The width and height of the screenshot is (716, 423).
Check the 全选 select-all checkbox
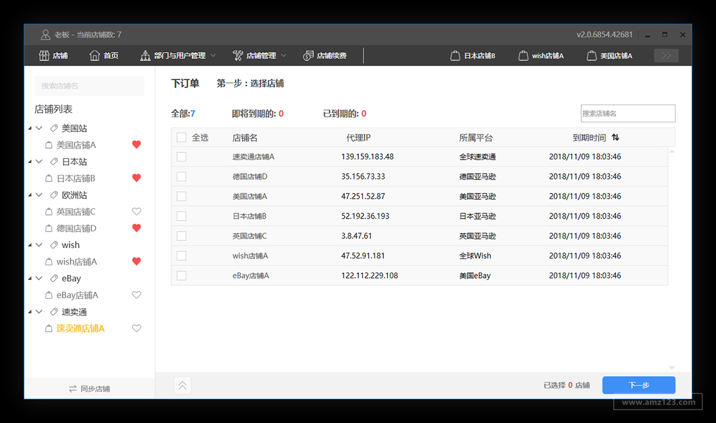181,138
